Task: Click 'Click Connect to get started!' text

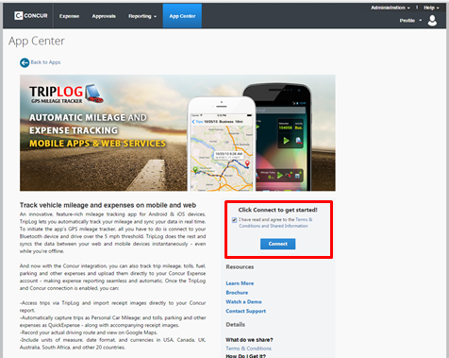Action: pos(277,210)
